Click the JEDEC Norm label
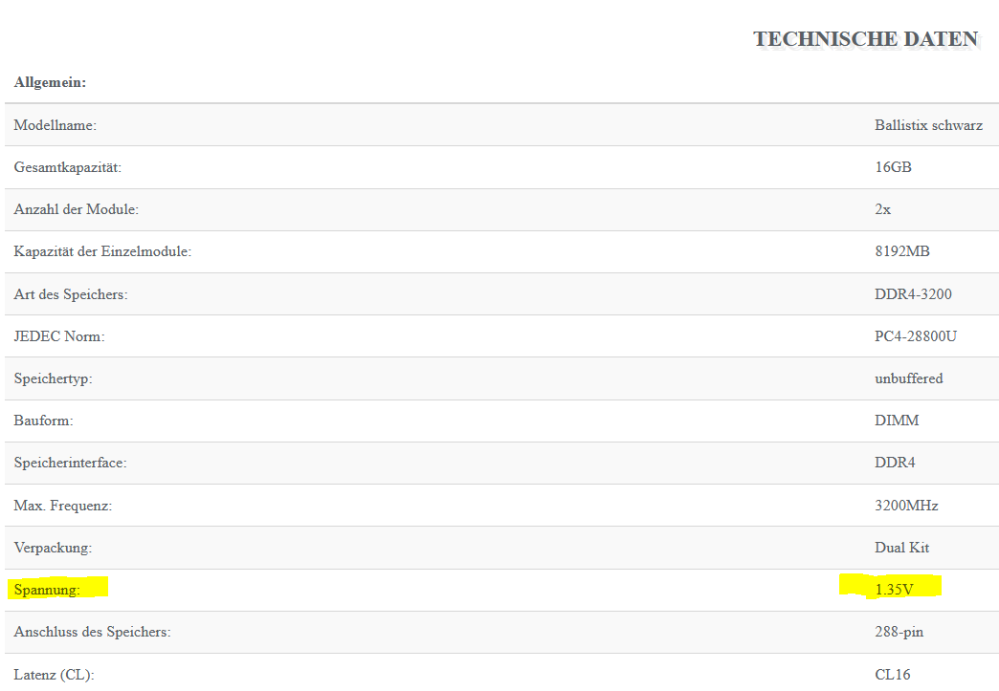999x691 pixels. [59, 336]
